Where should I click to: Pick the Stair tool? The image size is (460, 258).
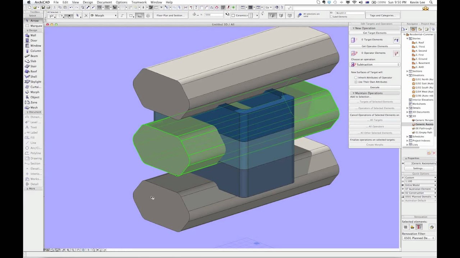33,66
